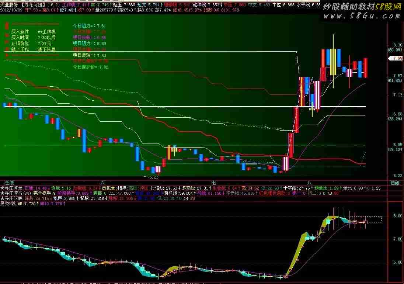Click the date 2012/10/09
The image size is (404, 284).
[12, 10]
